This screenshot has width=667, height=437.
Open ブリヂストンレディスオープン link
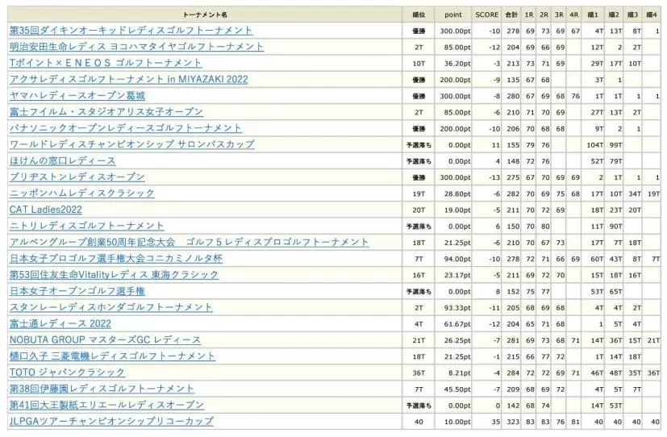77,177
